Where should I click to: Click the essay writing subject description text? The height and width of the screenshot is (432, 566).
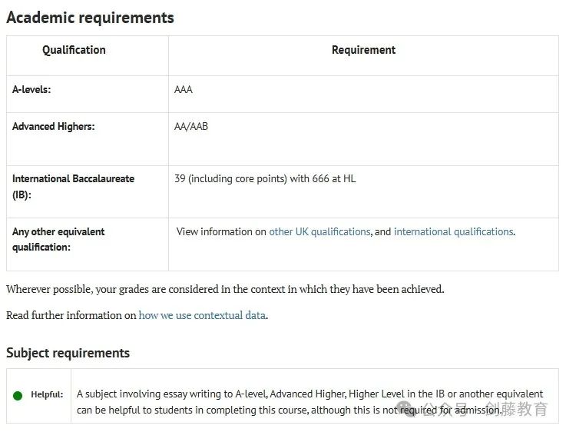(x=309, y=402)
